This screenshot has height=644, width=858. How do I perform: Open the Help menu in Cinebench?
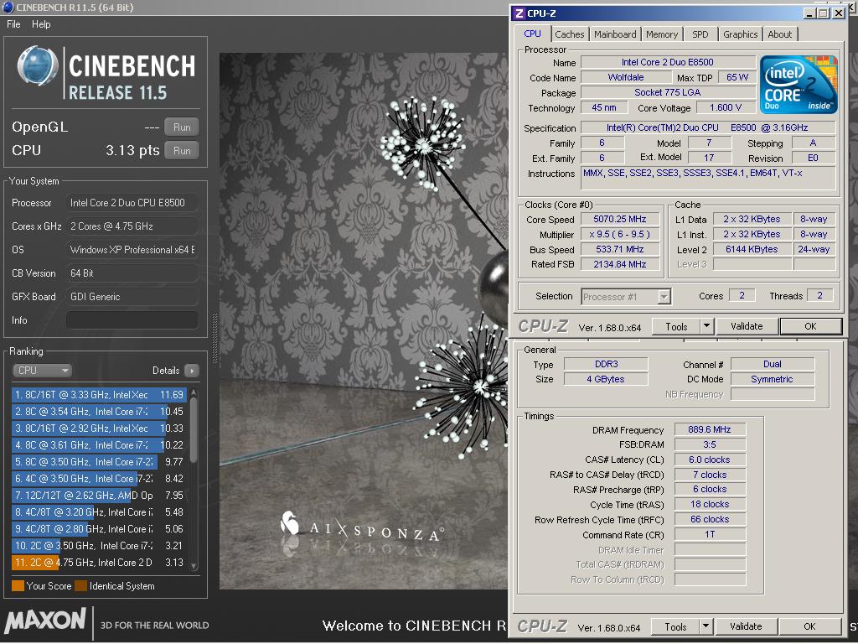click(x=41, y=24)
